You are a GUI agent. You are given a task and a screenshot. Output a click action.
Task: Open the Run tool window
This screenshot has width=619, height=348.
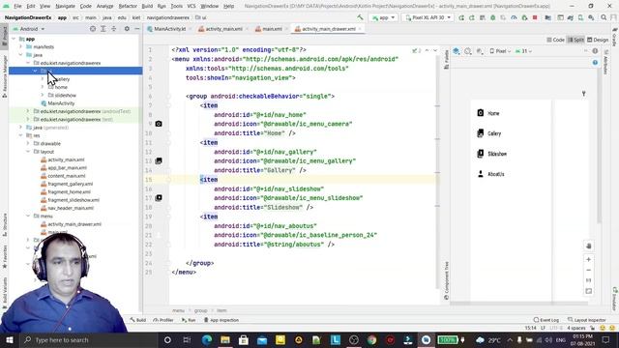pyautogui.click(x=189, y=320)
